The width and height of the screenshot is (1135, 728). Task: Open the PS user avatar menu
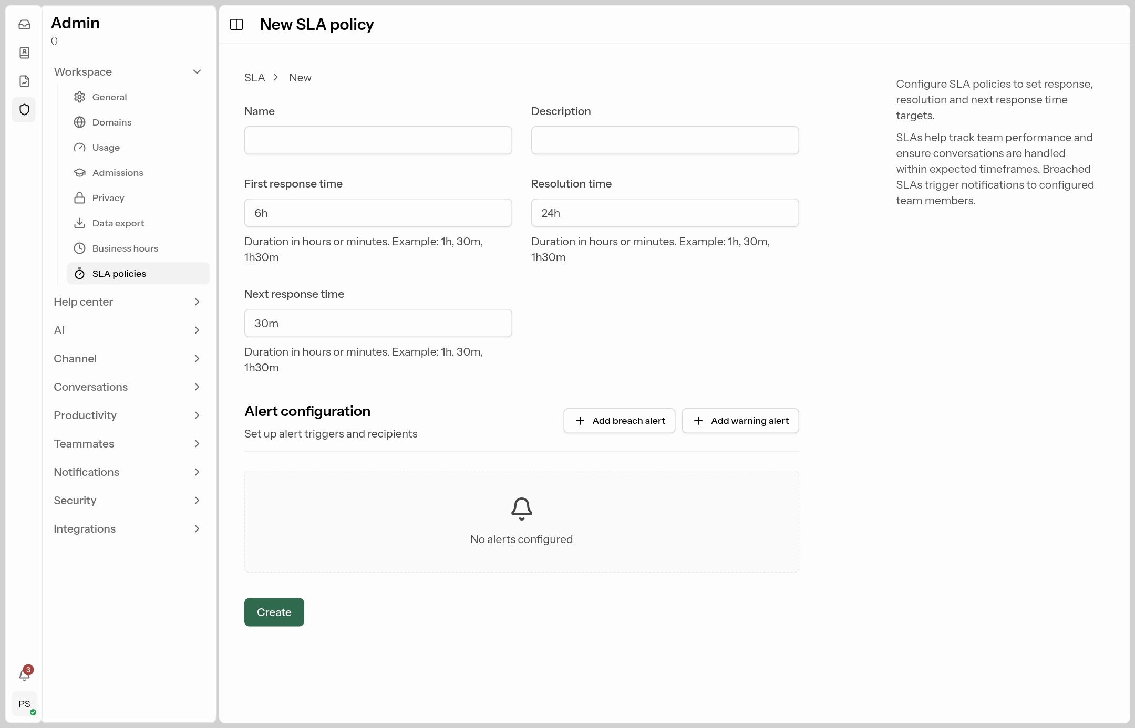pyautogui.click(x=25, y=703)
